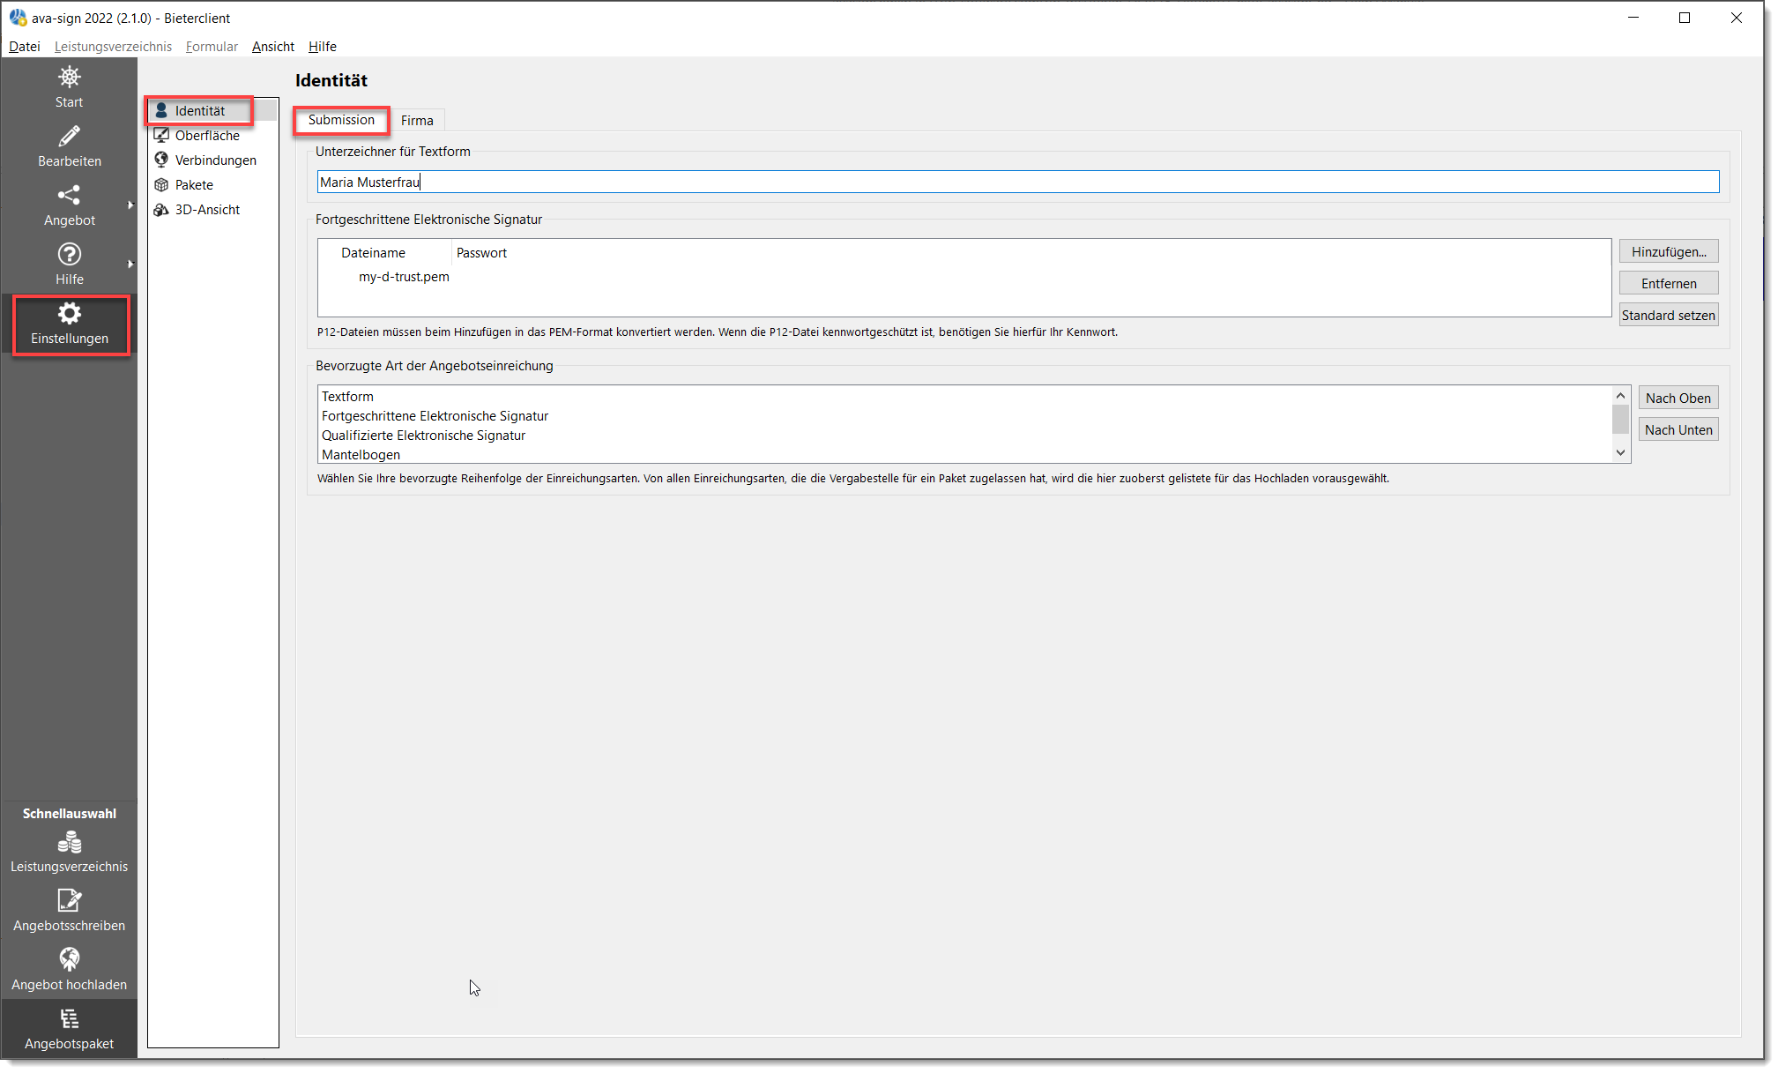Select Qualifizierte Elektronische Signatur list entry
1778x1073 pixels.
(x=964, y=436)
